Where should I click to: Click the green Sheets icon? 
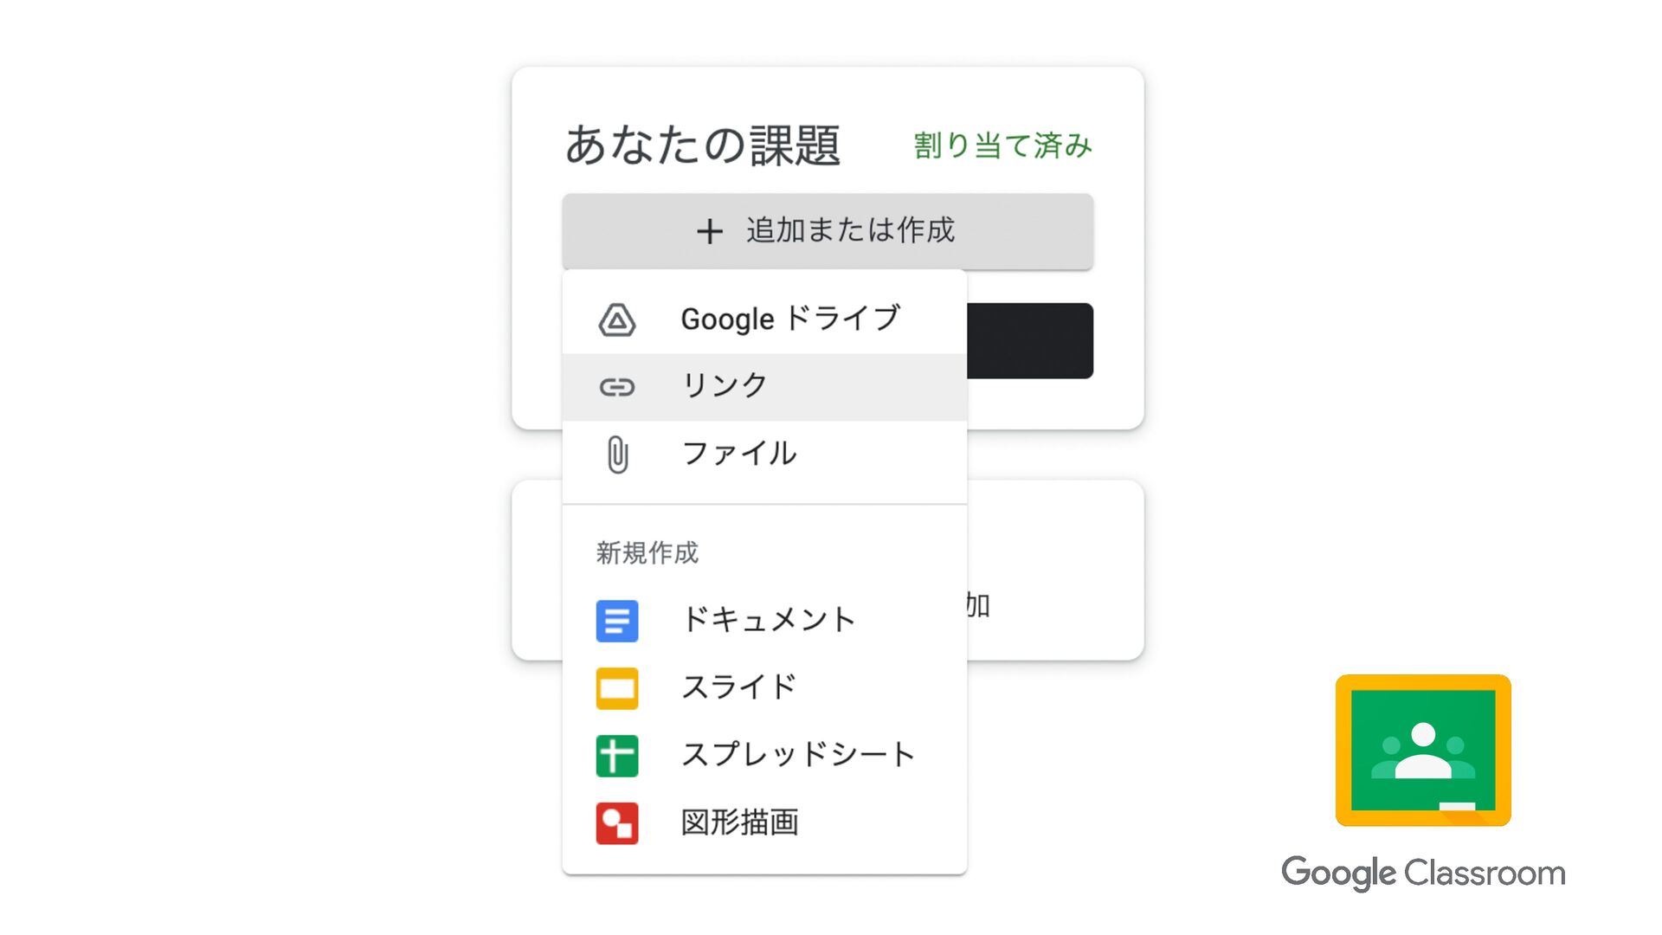tap(617, 756)
